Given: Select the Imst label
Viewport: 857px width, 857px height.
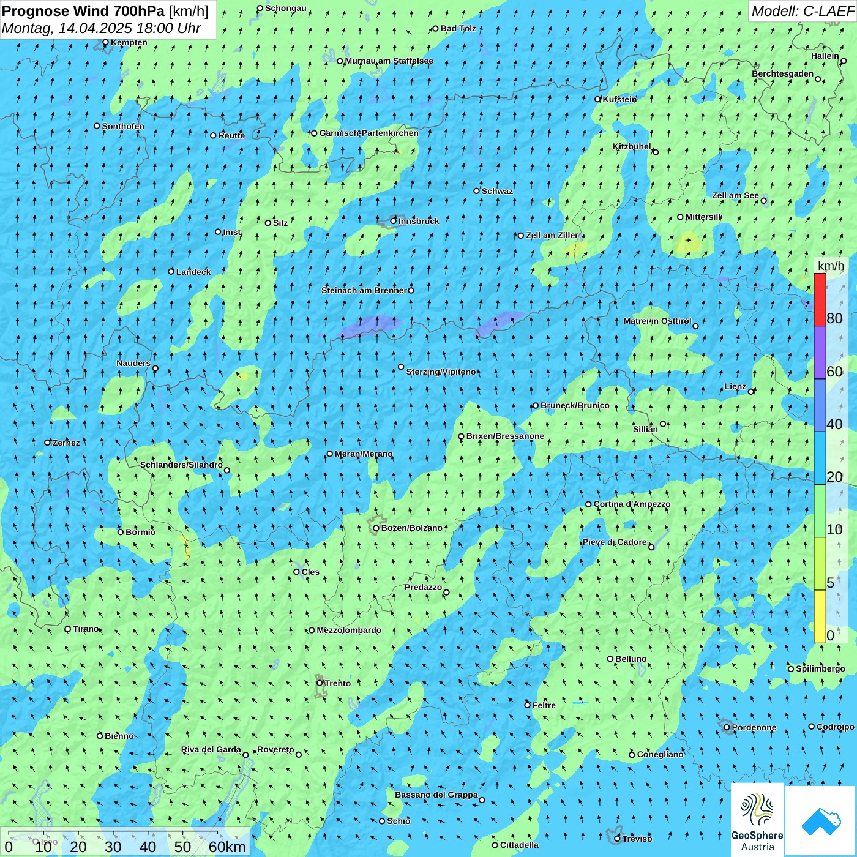Looking at the screenshot, I should pyautogui.click(x=232, y=232).
